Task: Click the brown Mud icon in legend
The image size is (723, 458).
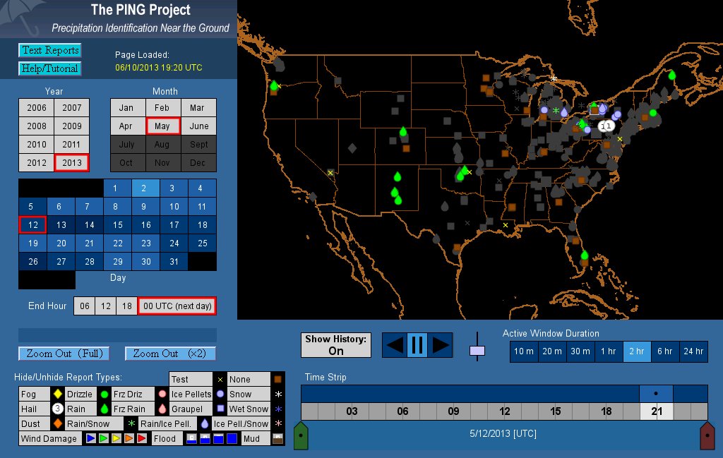Action: [278, 438]
